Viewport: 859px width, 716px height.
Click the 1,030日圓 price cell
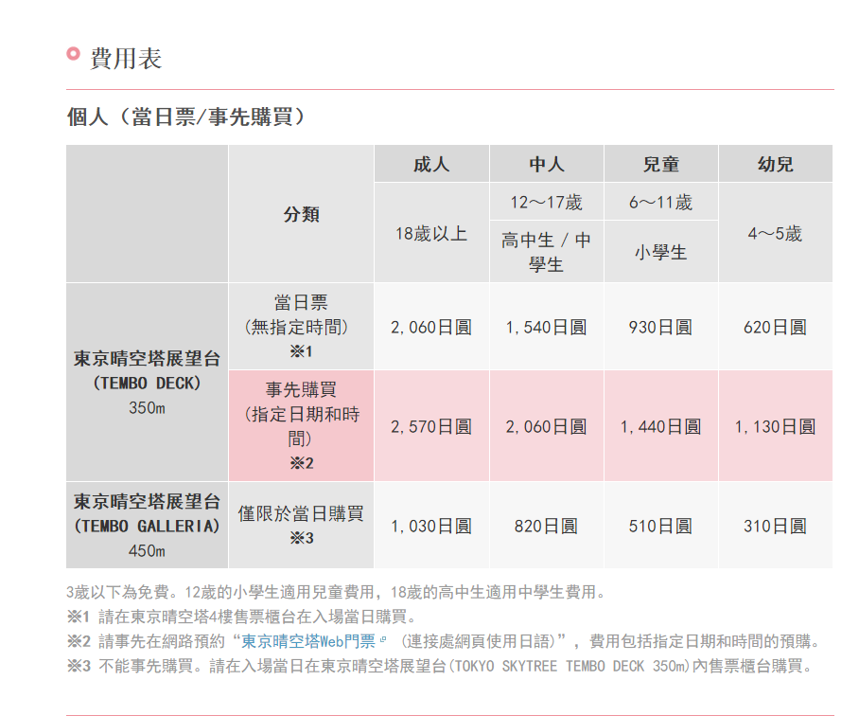(431, 526)
